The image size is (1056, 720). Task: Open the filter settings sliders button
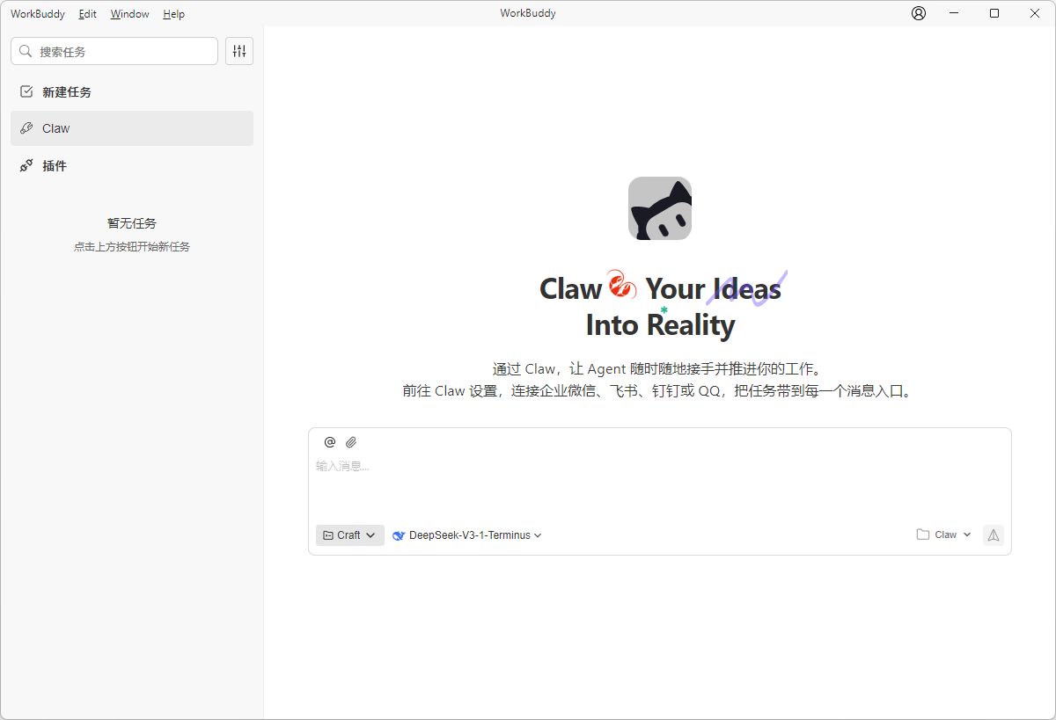tap(239, 51)
